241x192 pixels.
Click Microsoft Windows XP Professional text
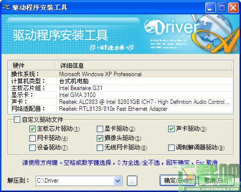100,74
